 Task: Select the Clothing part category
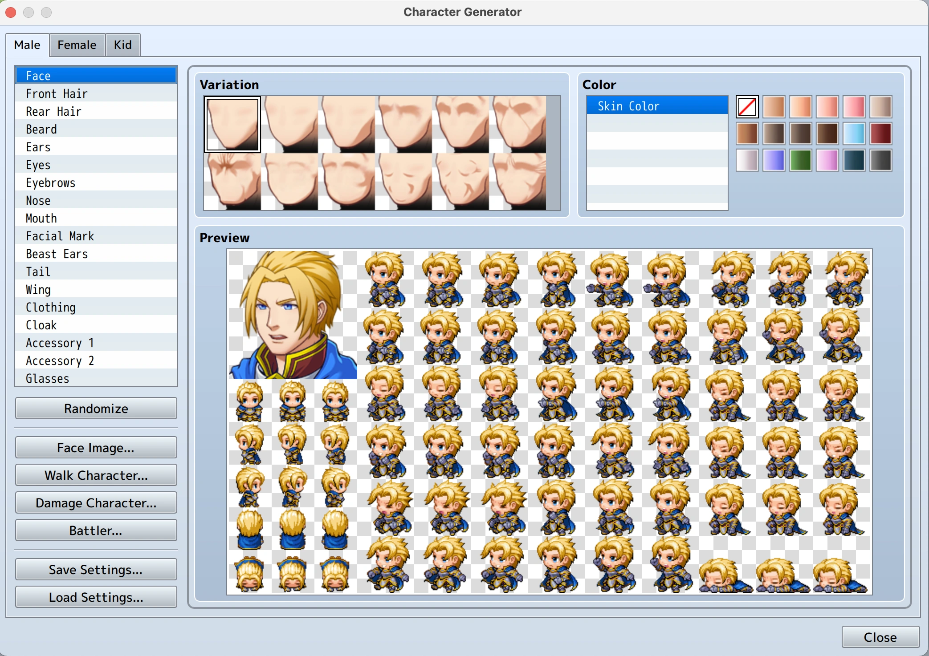coord(50,307)
